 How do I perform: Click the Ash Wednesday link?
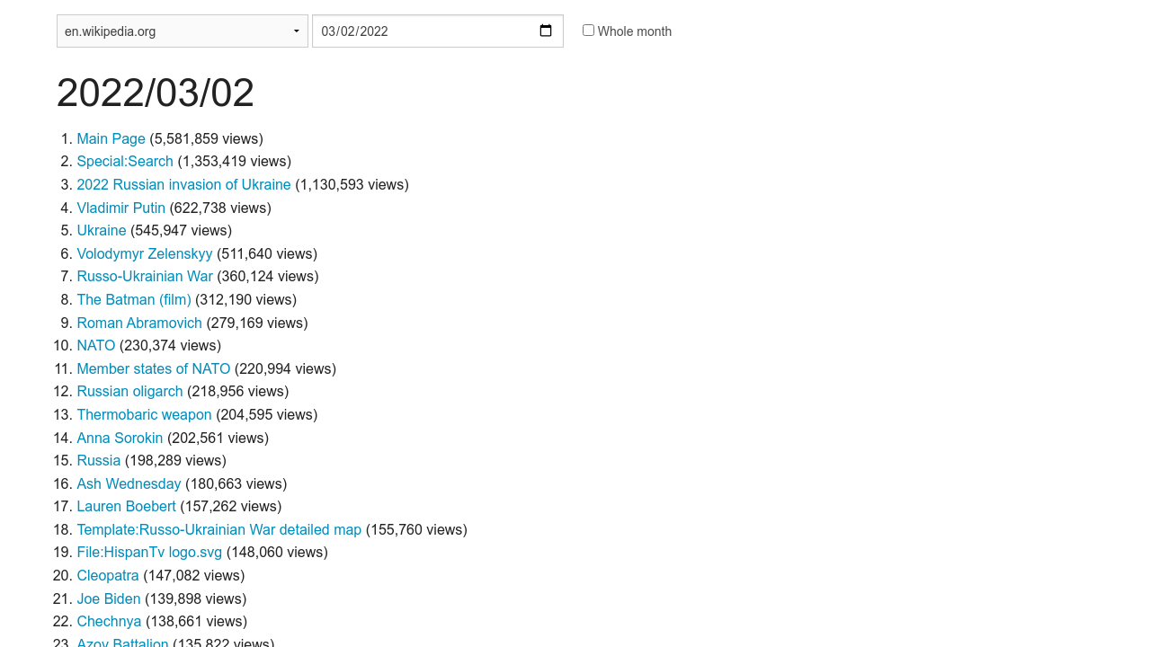click(129, 483)
